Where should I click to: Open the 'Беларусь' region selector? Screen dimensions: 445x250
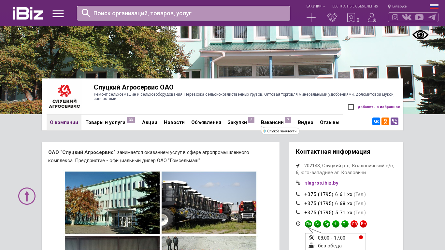tap(397, 6)
